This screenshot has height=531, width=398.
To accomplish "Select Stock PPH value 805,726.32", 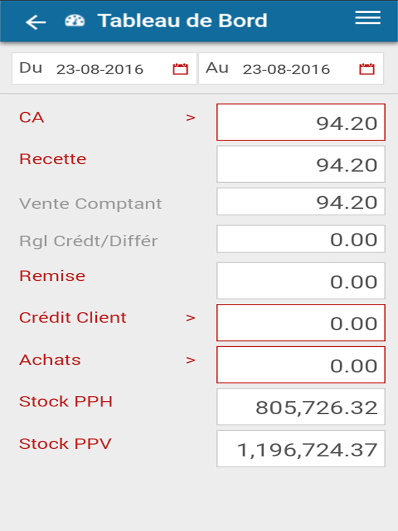I will [x=301, y=407].
